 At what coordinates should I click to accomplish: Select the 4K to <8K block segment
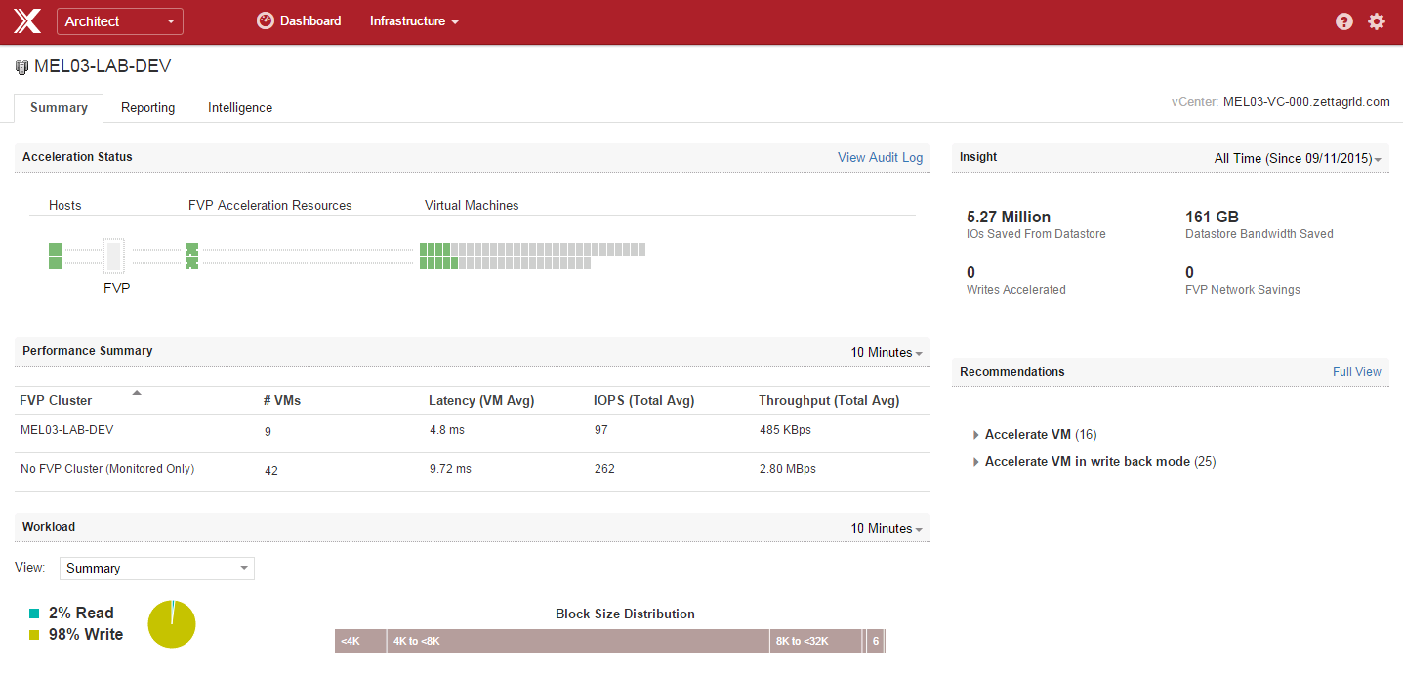pos(578,641)
